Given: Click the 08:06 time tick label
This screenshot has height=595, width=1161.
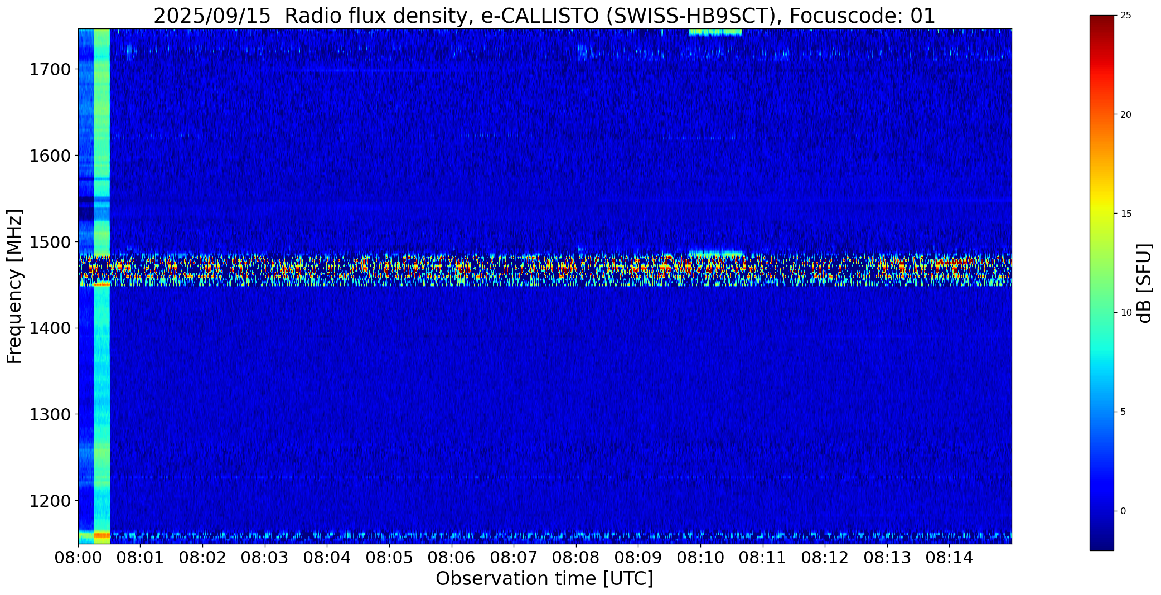Looking at the screenshot, I should [452, 558].
